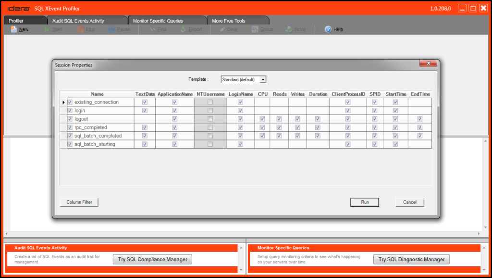Toggle StartTime checkbox for login row
This screenshot has height=278, width=492.
[x=395, y=111]
